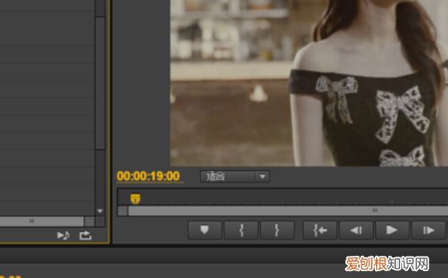Click right end handle of left panel horizontal scrollbar
This screenshot has height=278, width=448.
(x=89, y=221)
